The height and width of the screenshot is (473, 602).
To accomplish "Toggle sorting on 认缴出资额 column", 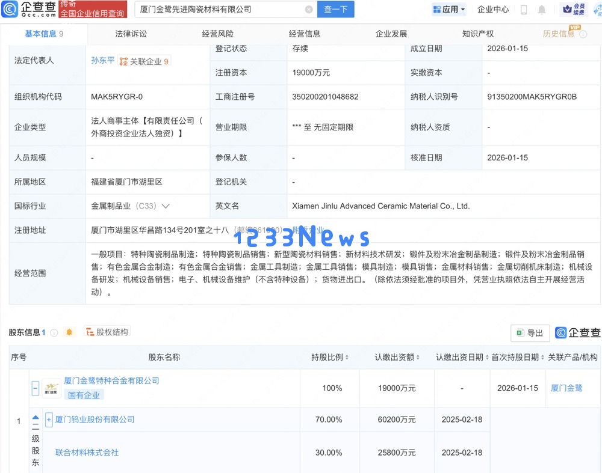I will coord(418,357).
